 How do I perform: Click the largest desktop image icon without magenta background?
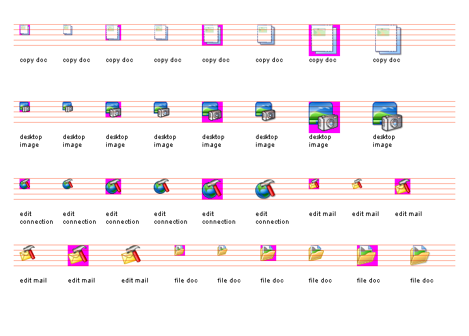[388, 117]
